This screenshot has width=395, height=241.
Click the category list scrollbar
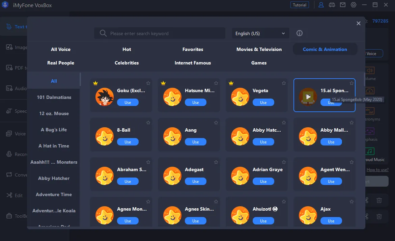click(x=80, y=79)
